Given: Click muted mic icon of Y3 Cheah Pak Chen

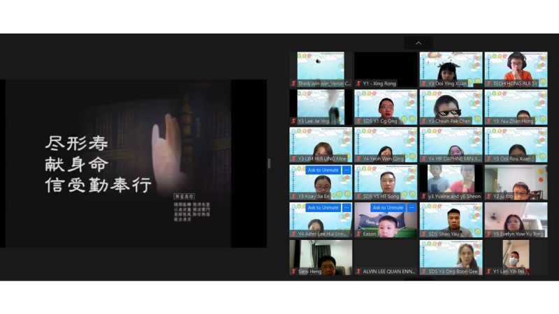Looking at the screenshot, I should coord(423,121).
